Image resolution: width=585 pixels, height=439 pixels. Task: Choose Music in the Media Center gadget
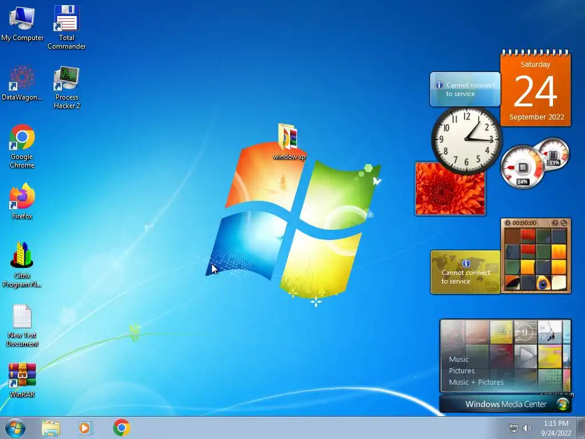pos(459,359)
